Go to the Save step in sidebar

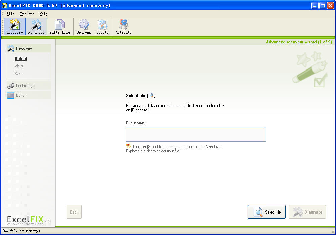click(19, 74)
